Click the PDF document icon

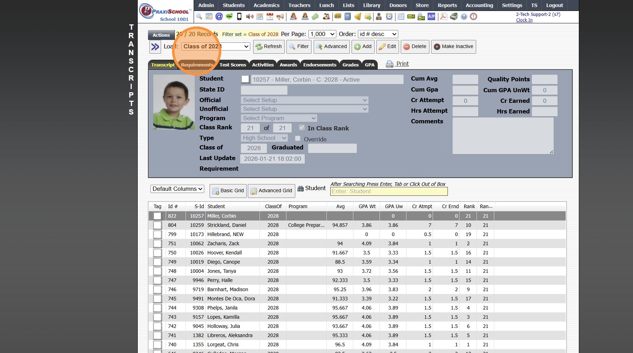(443, 17)
